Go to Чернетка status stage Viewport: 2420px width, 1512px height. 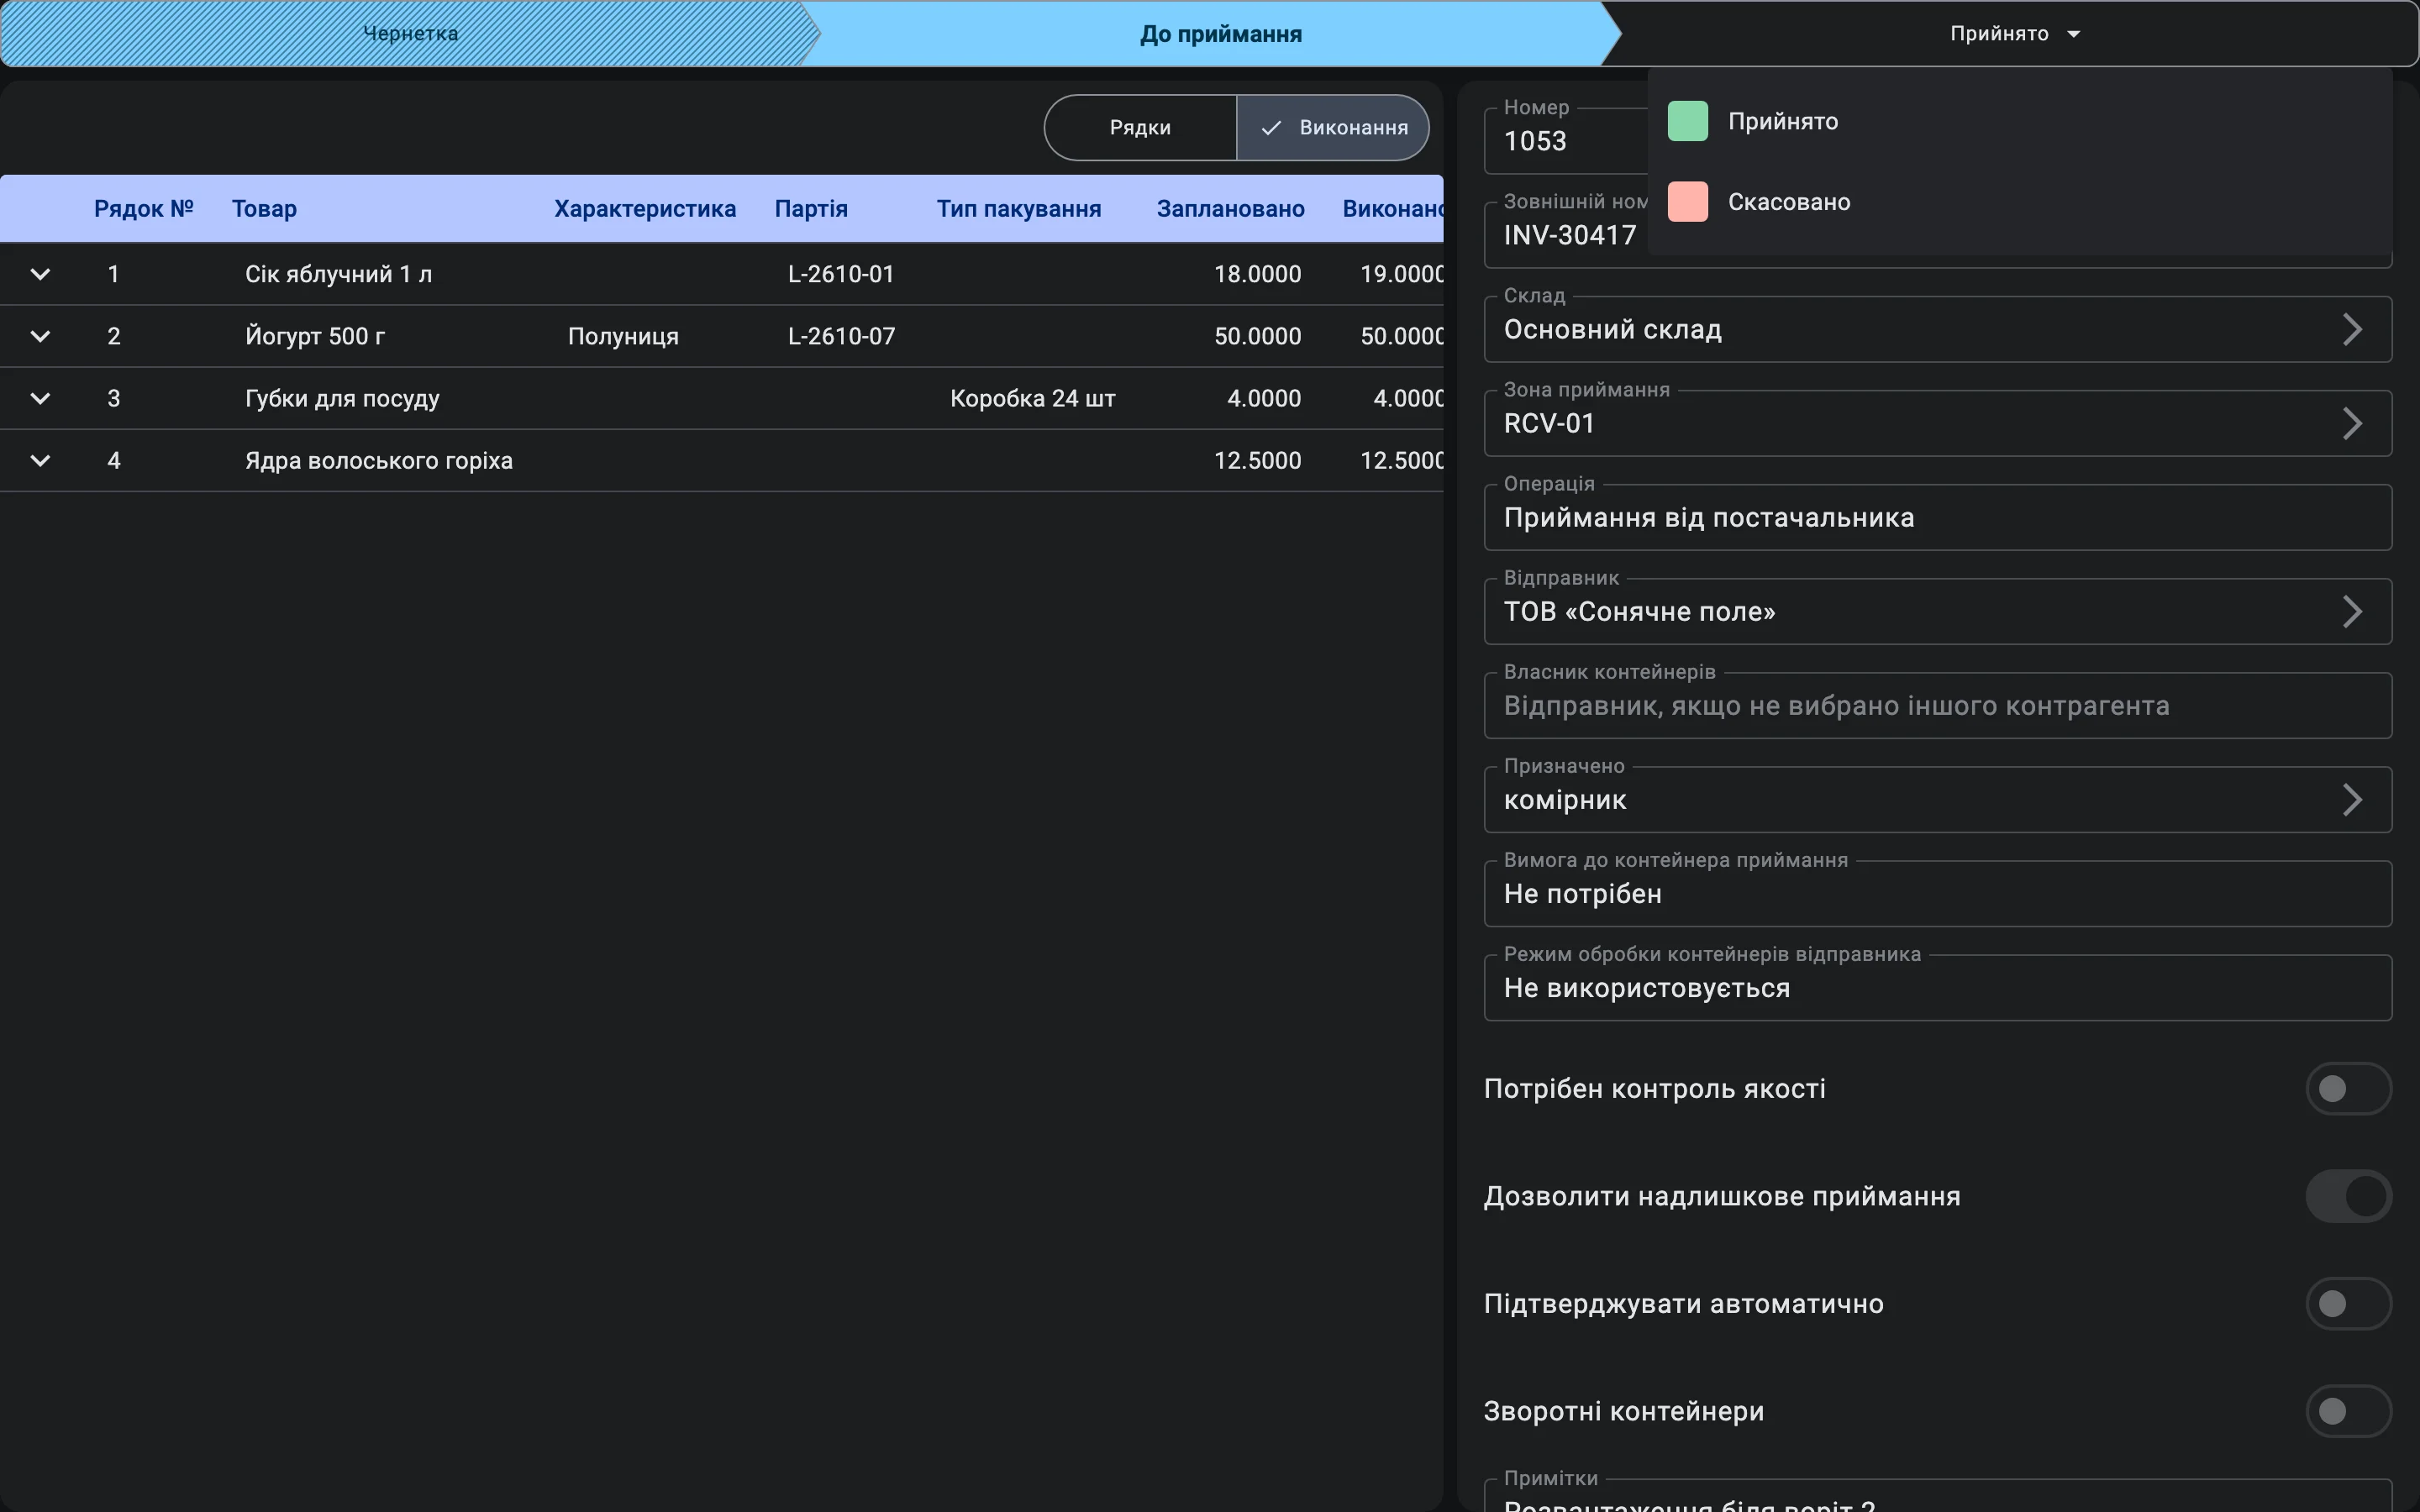410,33
